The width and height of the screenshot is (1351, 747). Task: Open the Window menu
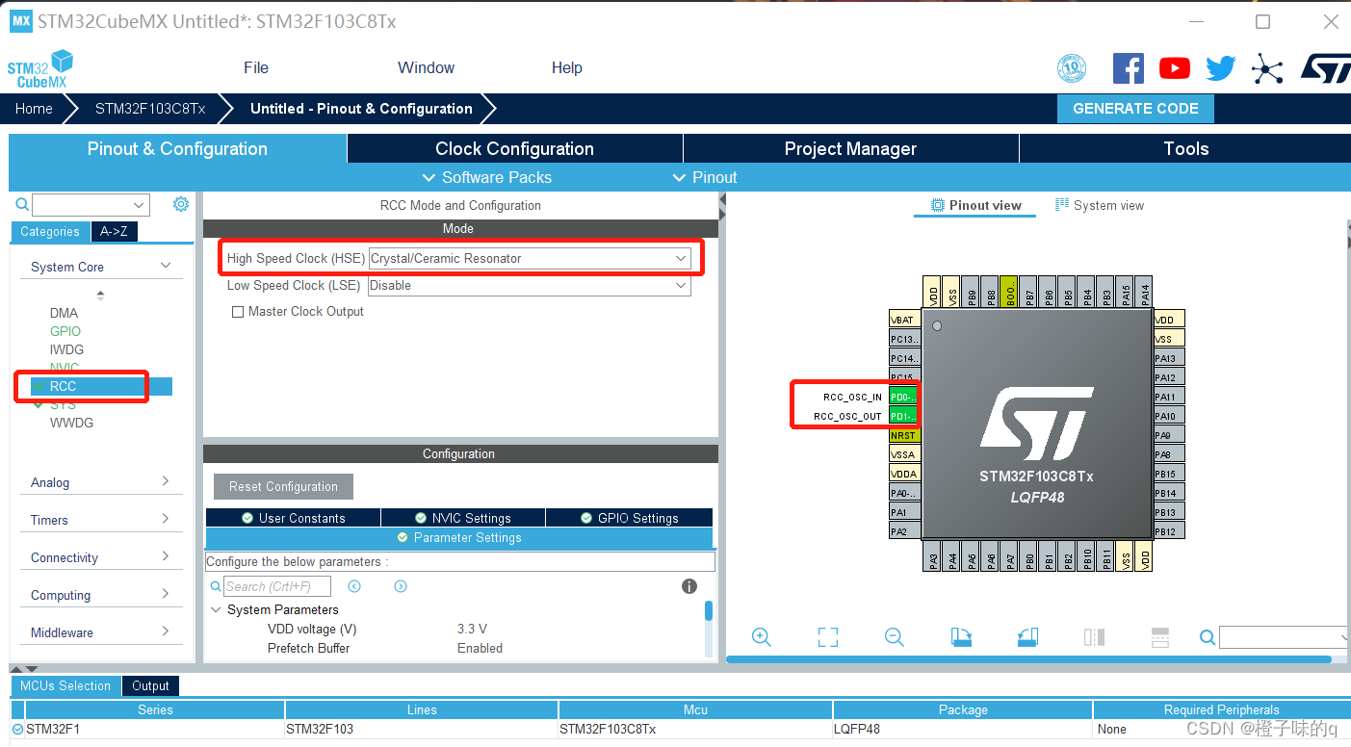[426, 67]
